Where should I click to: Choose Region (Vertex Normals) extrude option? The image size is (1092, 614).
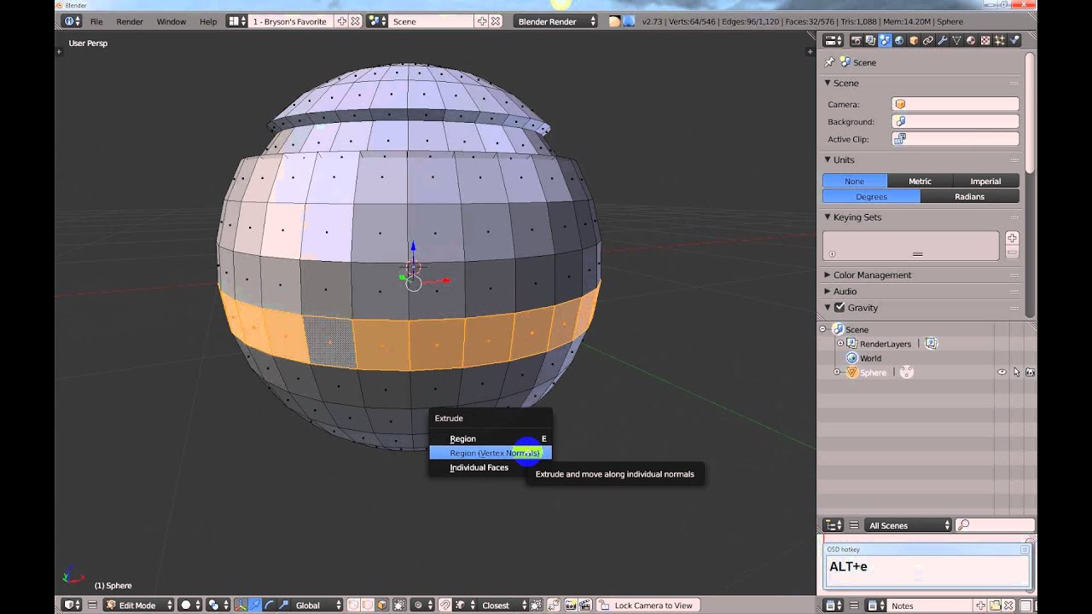491,453
